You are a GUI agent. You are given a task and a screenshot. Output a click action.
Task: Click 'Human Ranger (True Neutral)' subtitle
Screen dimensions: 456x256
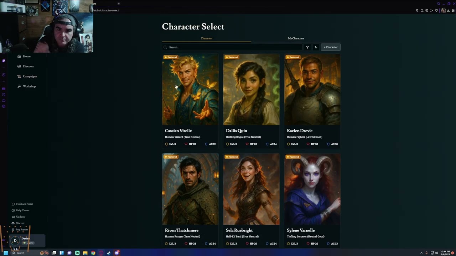point(182,236)
